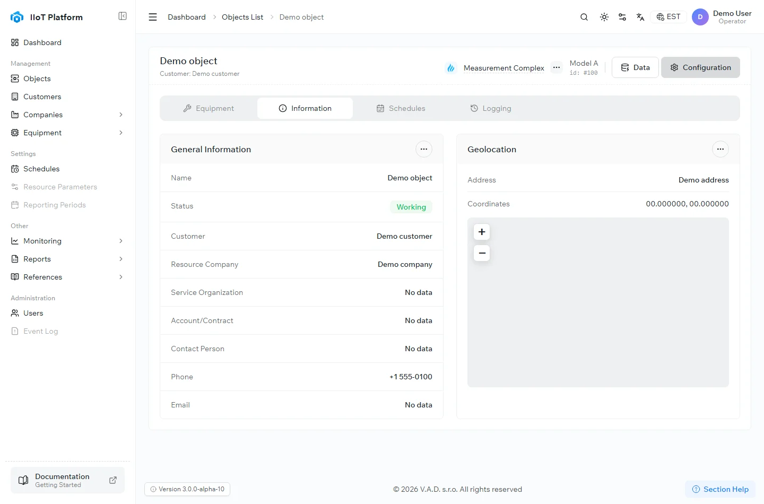764x504 pixels.
Task: Zoom in on the map
Action: point(482,232)
